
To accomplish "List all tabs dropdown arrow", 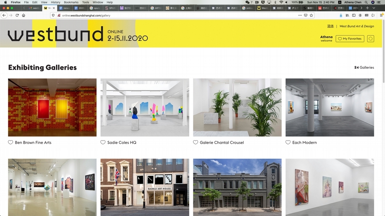I will coord(374,8).
